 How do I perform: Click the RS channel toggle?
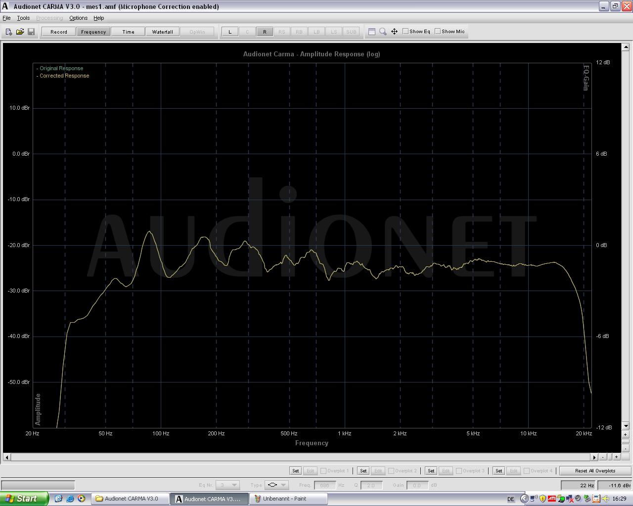282,32
